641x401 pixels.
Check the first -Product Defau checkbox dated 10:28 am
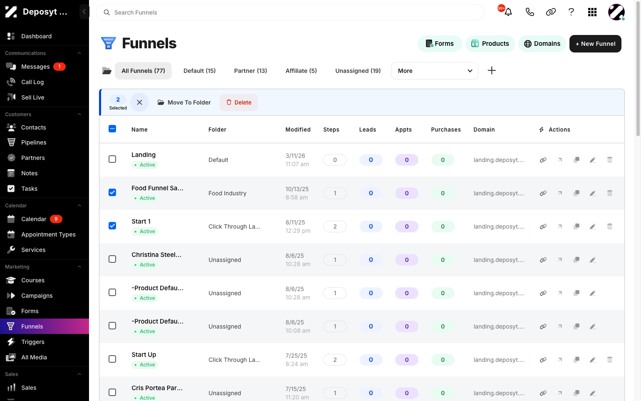(112, 292)
